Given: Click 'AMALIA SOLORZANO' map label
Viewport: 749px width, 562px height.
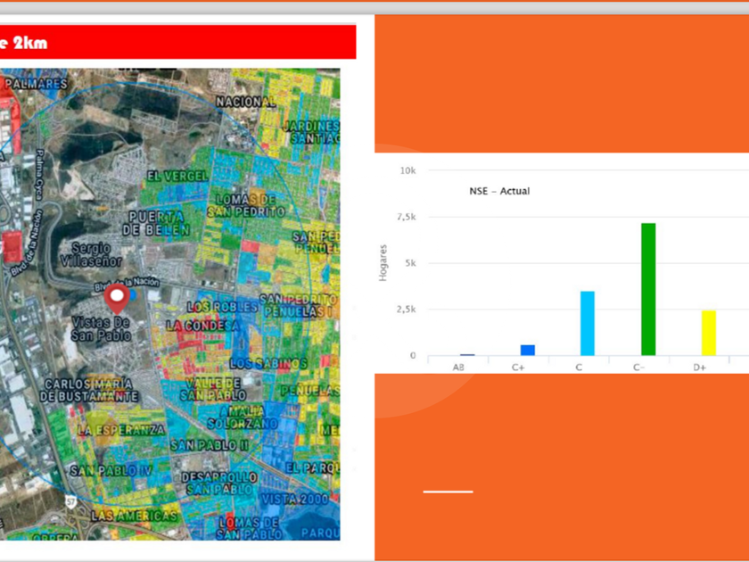Looking at the screenshot, I should pyautogui.click(x=243, y=417).
